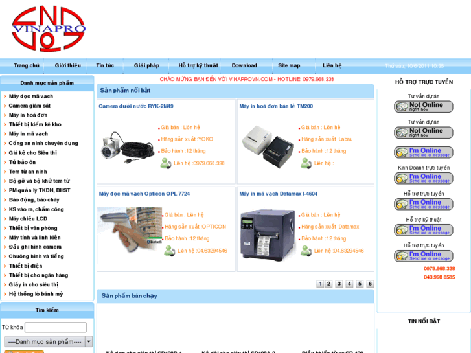
Task: Click contact person icon for TM200 printer
Action: coord(306,163)
